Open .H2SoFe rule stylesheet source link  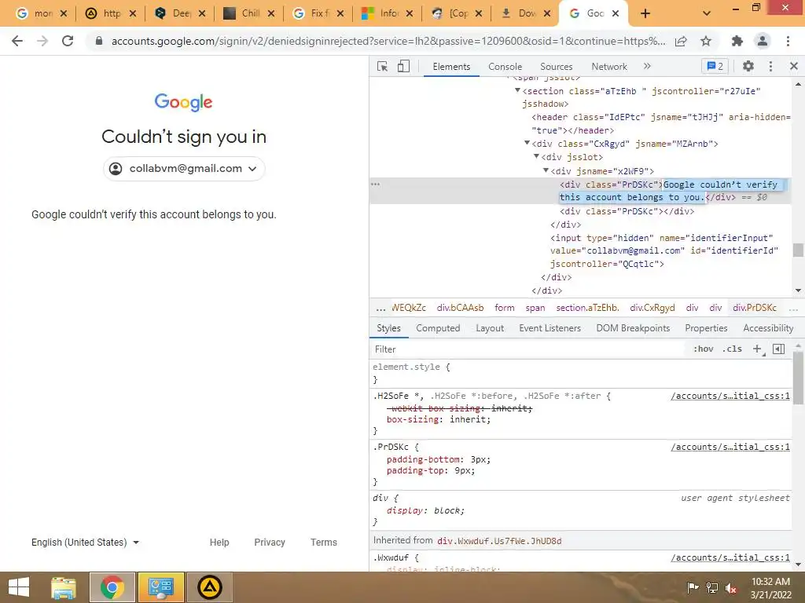click(x=730, y=396)
